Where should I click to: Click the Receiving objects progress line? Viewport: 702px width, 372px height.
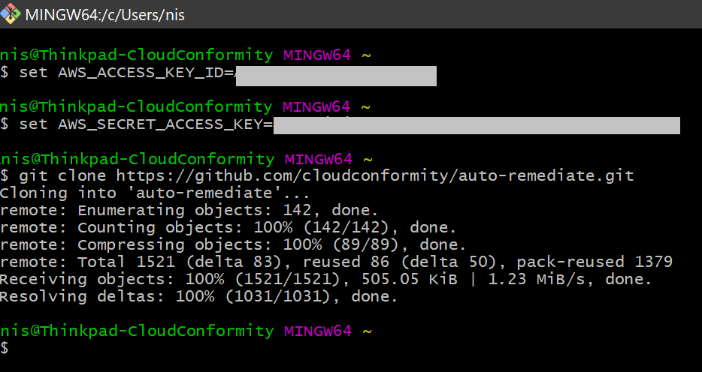(x=326, y=280)
